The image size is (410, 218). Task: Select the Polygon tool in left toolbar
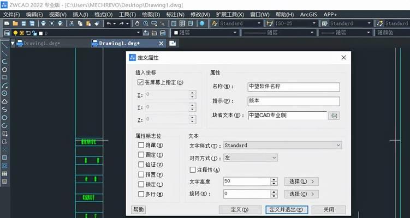point(4,69)
